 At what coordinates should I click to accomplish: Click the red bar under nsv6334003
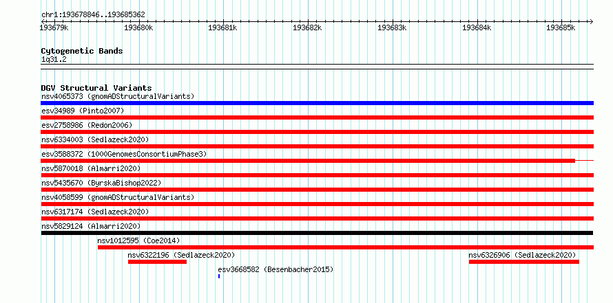pyautogui.click(x=317, y=146)
